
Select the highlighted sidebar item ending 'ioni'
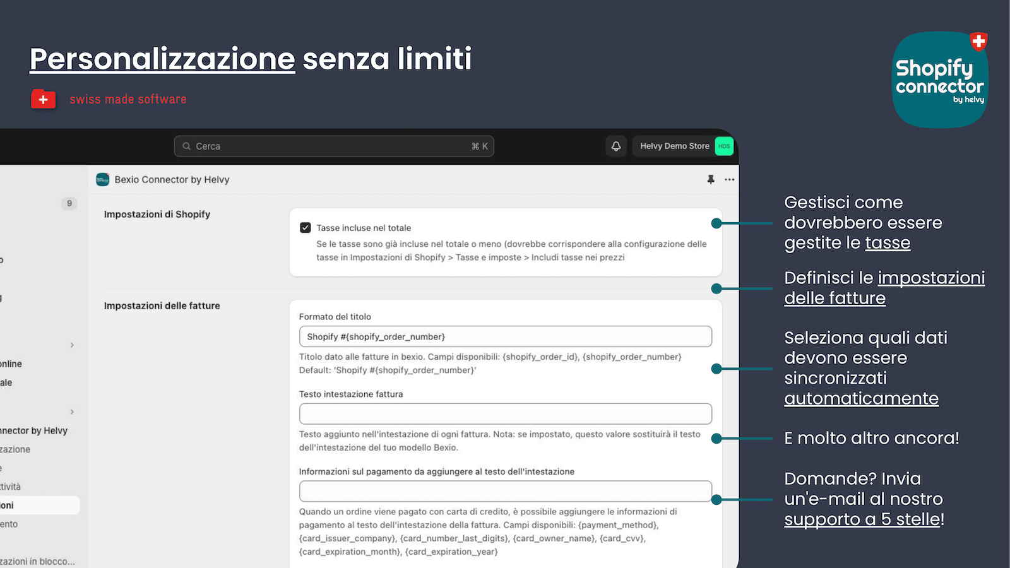click(x=40, y=506)
